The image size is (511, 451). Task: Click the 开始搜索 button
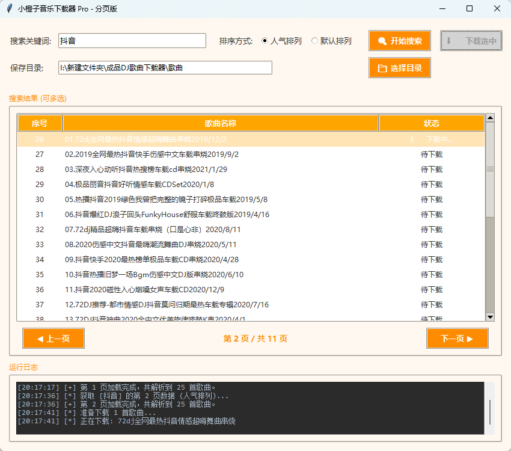click(x=400, y=41)
